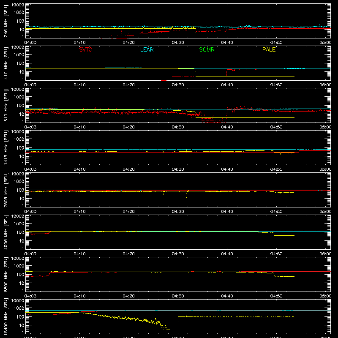Click 04:10 tick under the 245 MHz panel
338x338 pixels.
(x=79, y=43)
